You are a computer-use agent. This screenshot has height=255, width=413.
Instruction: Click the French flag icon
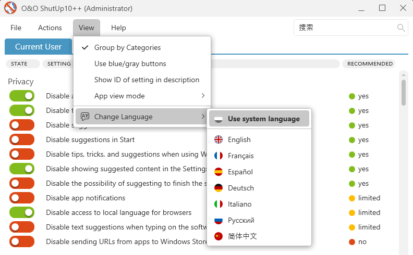pyautogui.click(x=218, y=156)
